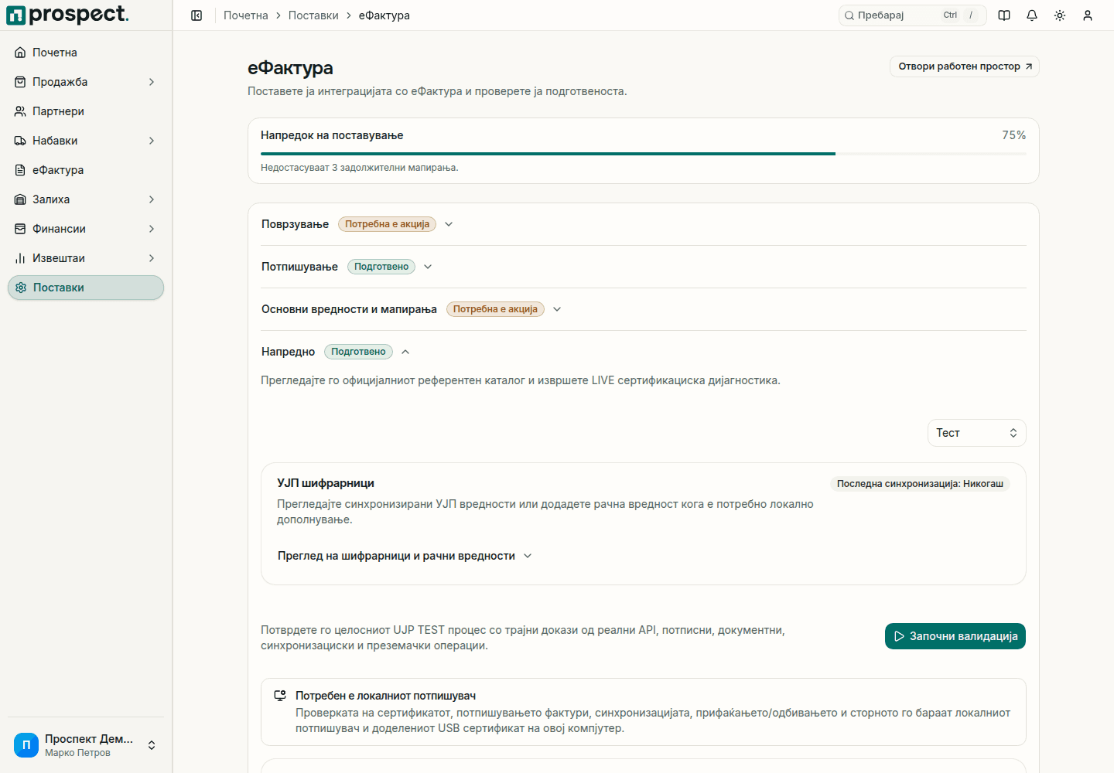Click Започни валидација button
The height and width of the screenshot is (773, 1114).
[x=955, y=636]
